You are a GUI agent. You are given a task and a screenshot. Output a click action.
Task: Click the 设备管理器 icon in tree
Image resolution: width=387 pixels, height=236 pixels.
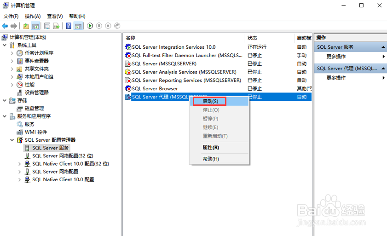tap(19, 92)
